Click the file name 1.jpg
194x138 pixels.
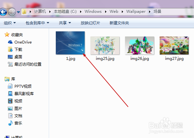[71, 59]
